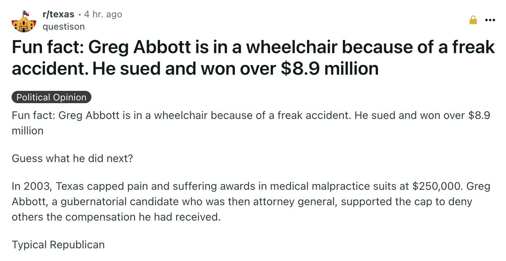Image resolution: width=506 pixels, height=261 pixels.
Task: Click the "Guess what he did next?" line
Action: pyautogui.click(x=72, y=159)
